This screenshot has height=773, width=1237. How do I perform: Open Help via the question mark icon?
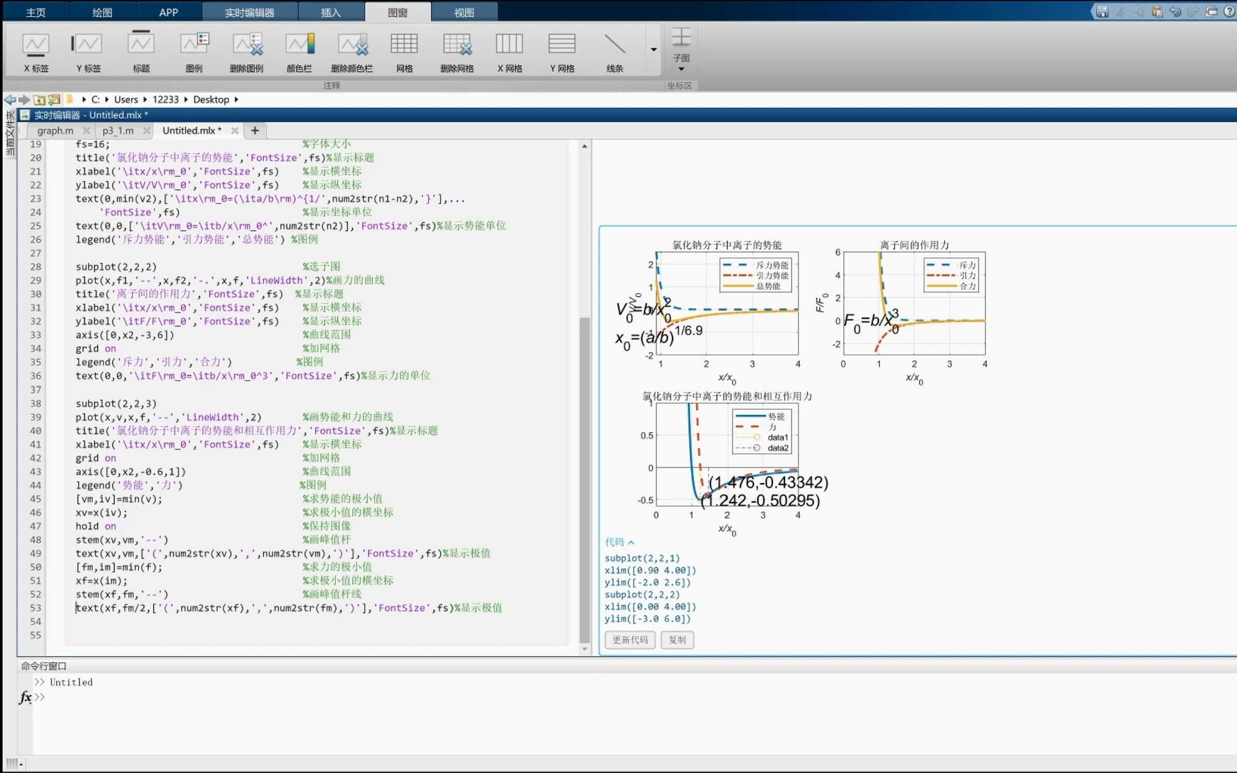coord(1229,11)
